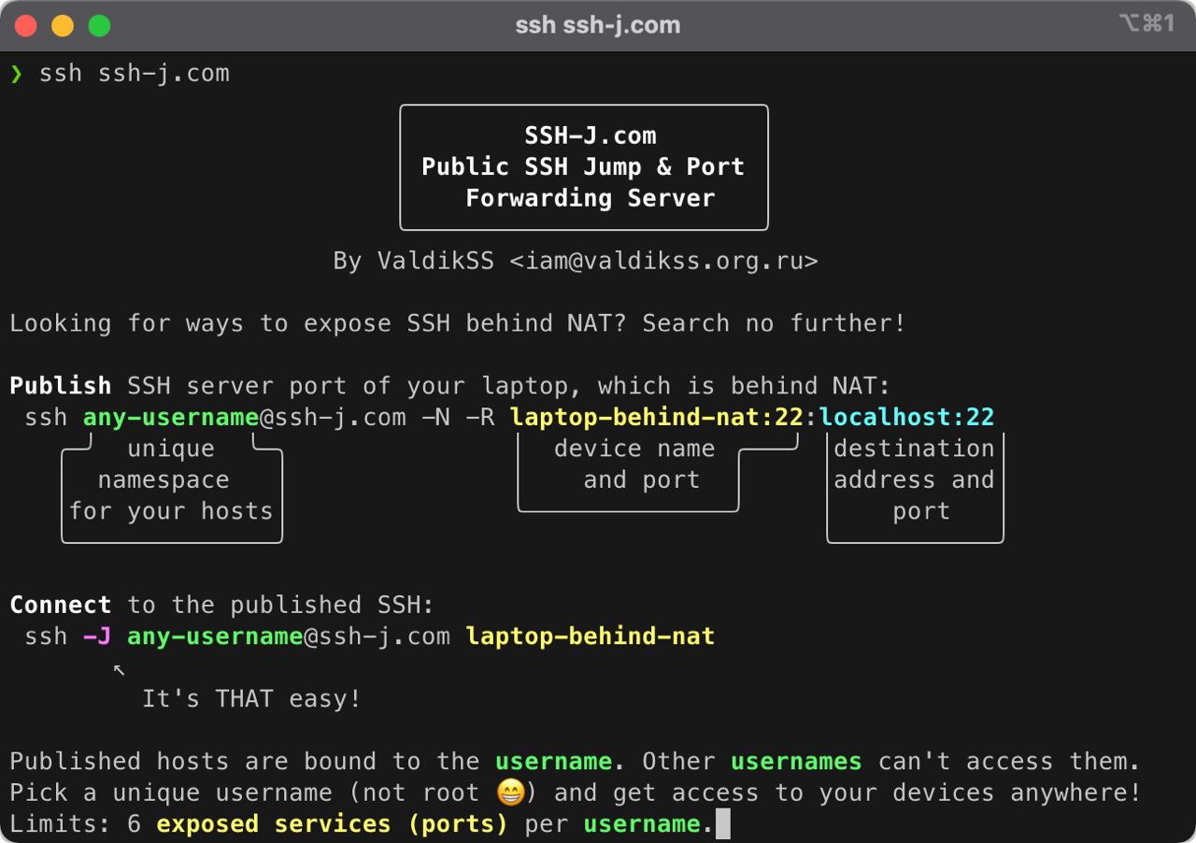Click 'get access to your devices anywhere!' text
The image size is (1196, 843).
[x=877, y=793]
